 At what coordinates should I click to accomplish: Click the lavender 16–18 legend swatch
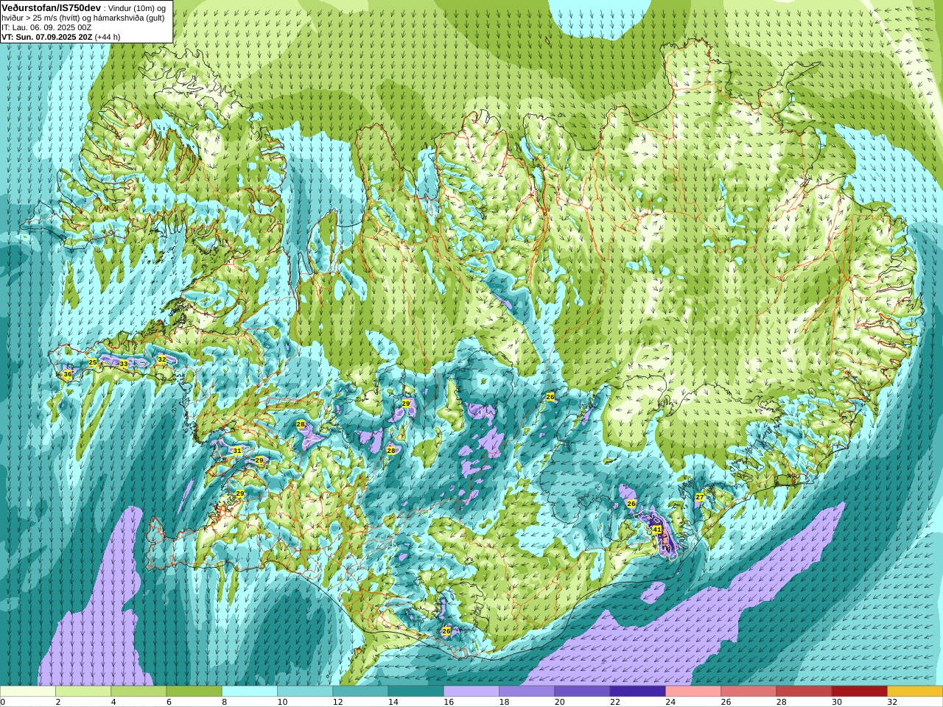click(x=471, y=692)
